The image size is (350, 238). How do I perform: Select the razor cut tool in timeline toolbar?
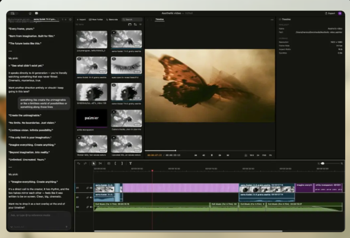(x=100, y=163)
